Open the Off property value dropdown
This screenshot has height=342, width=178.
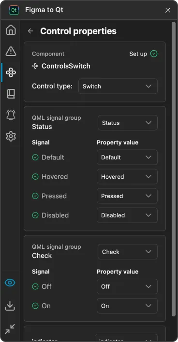127,286
